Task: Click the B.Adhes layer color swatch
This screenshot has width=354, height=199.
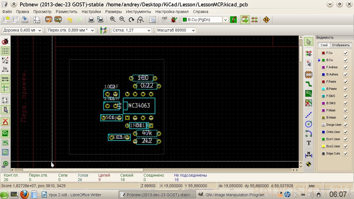Action: point(323,75)
